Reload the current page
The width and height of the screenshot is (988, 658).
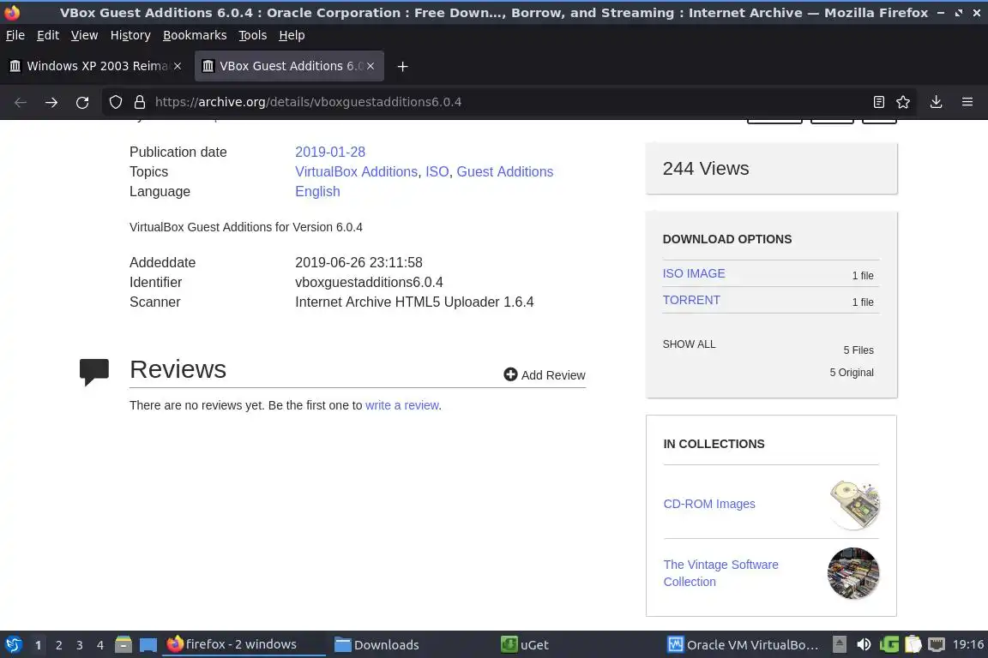coord(82,102)
